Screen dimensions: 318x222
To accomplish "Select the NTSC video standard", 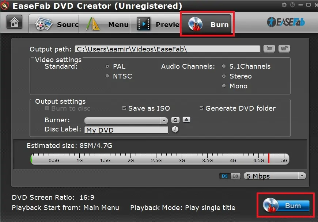I will (x=107, y=76).
